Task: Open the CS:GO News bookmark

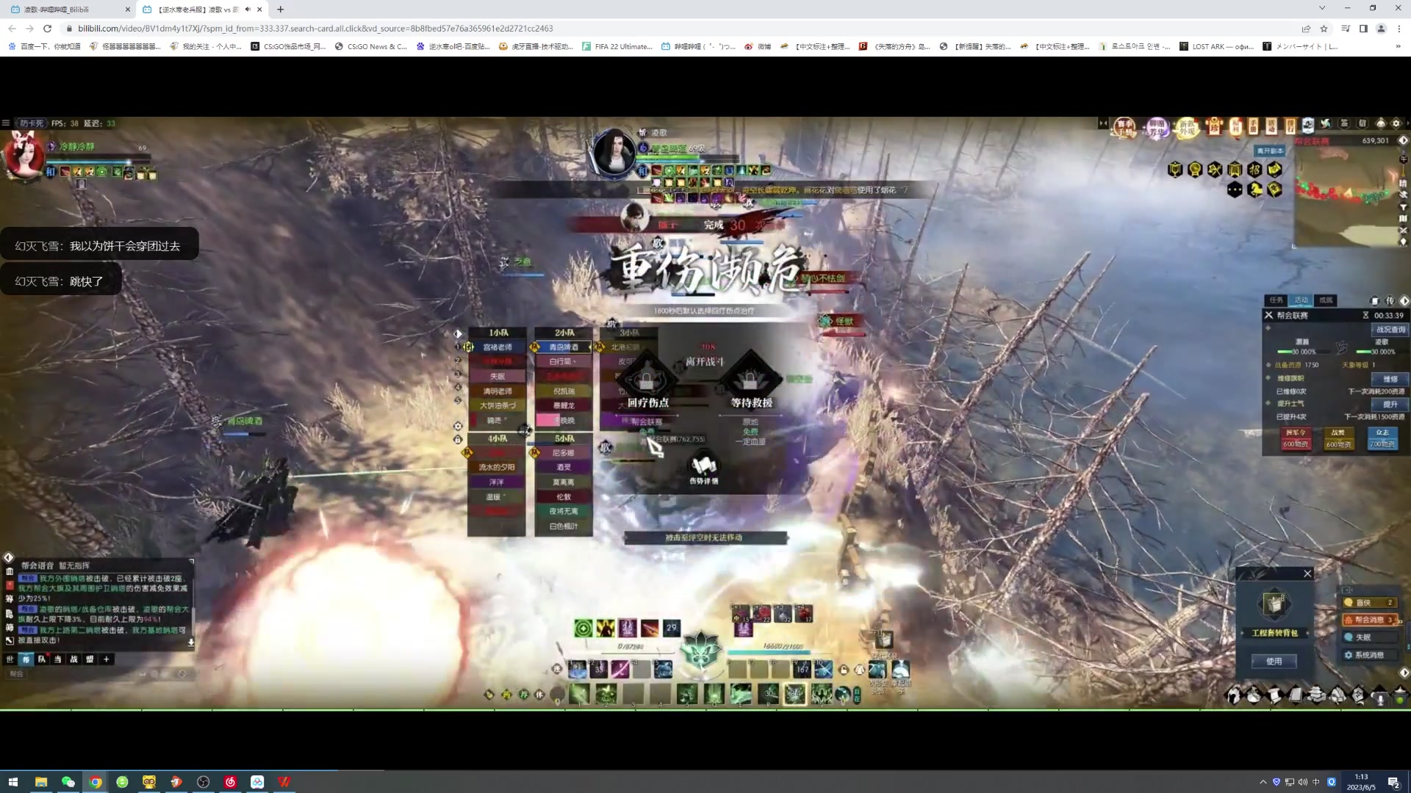Action: tap(371, 46)
